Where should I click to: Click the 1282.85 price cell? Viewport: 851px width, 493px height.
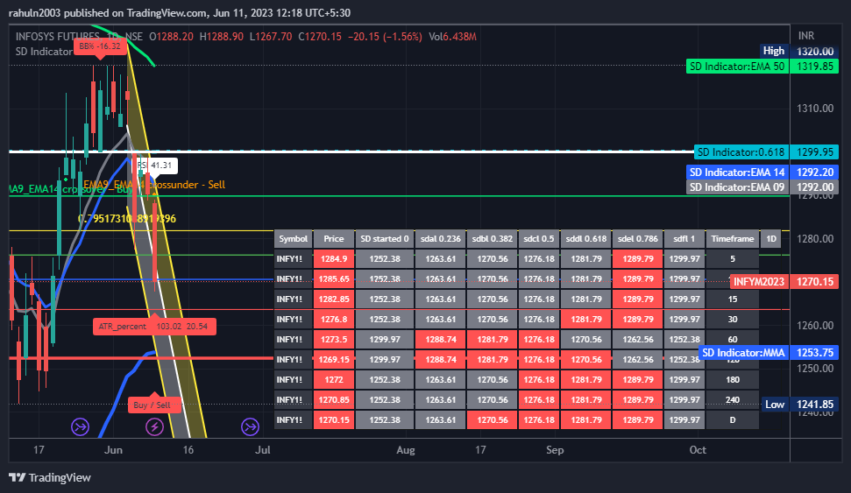point(334,299)
